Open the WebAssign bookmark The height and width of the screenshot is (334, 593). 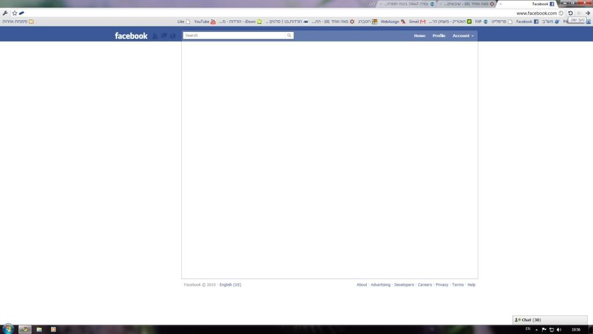tap(393, 21)
